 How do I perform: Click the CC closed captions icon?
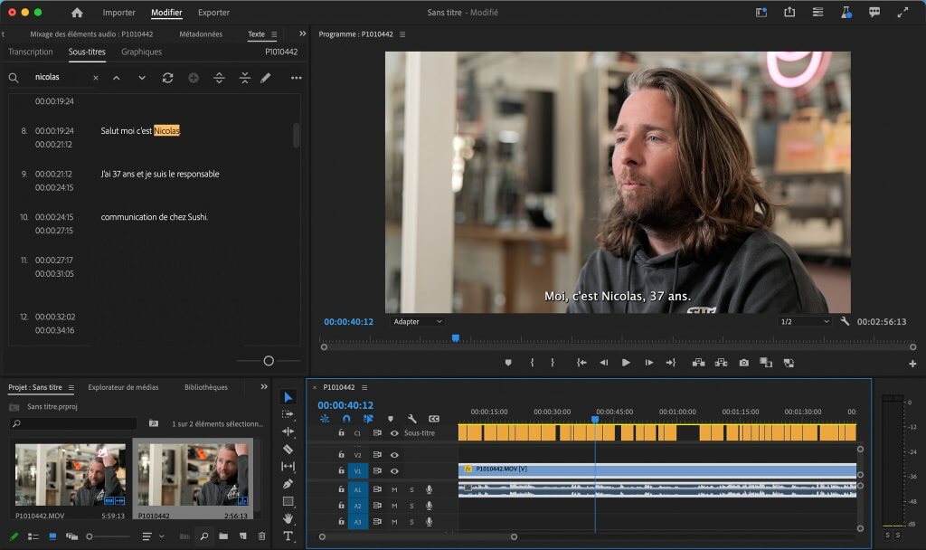434,419
